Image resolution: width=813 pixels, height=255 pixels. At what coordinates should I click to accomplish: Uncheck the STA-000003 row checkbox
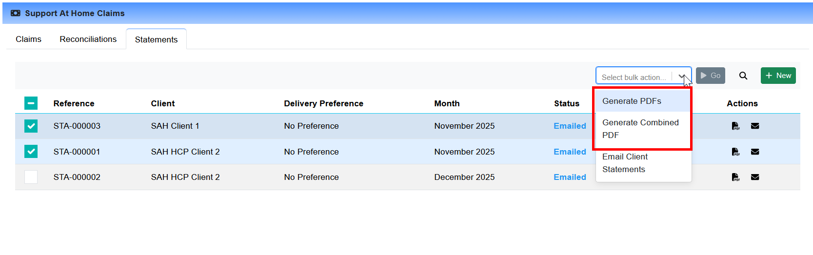point(31,126)
